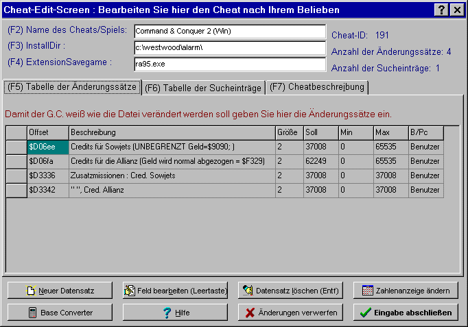Select offset cell $D3342
Image resolution: width=468 pixels, height=327 pixels.
tap(48, 190)
